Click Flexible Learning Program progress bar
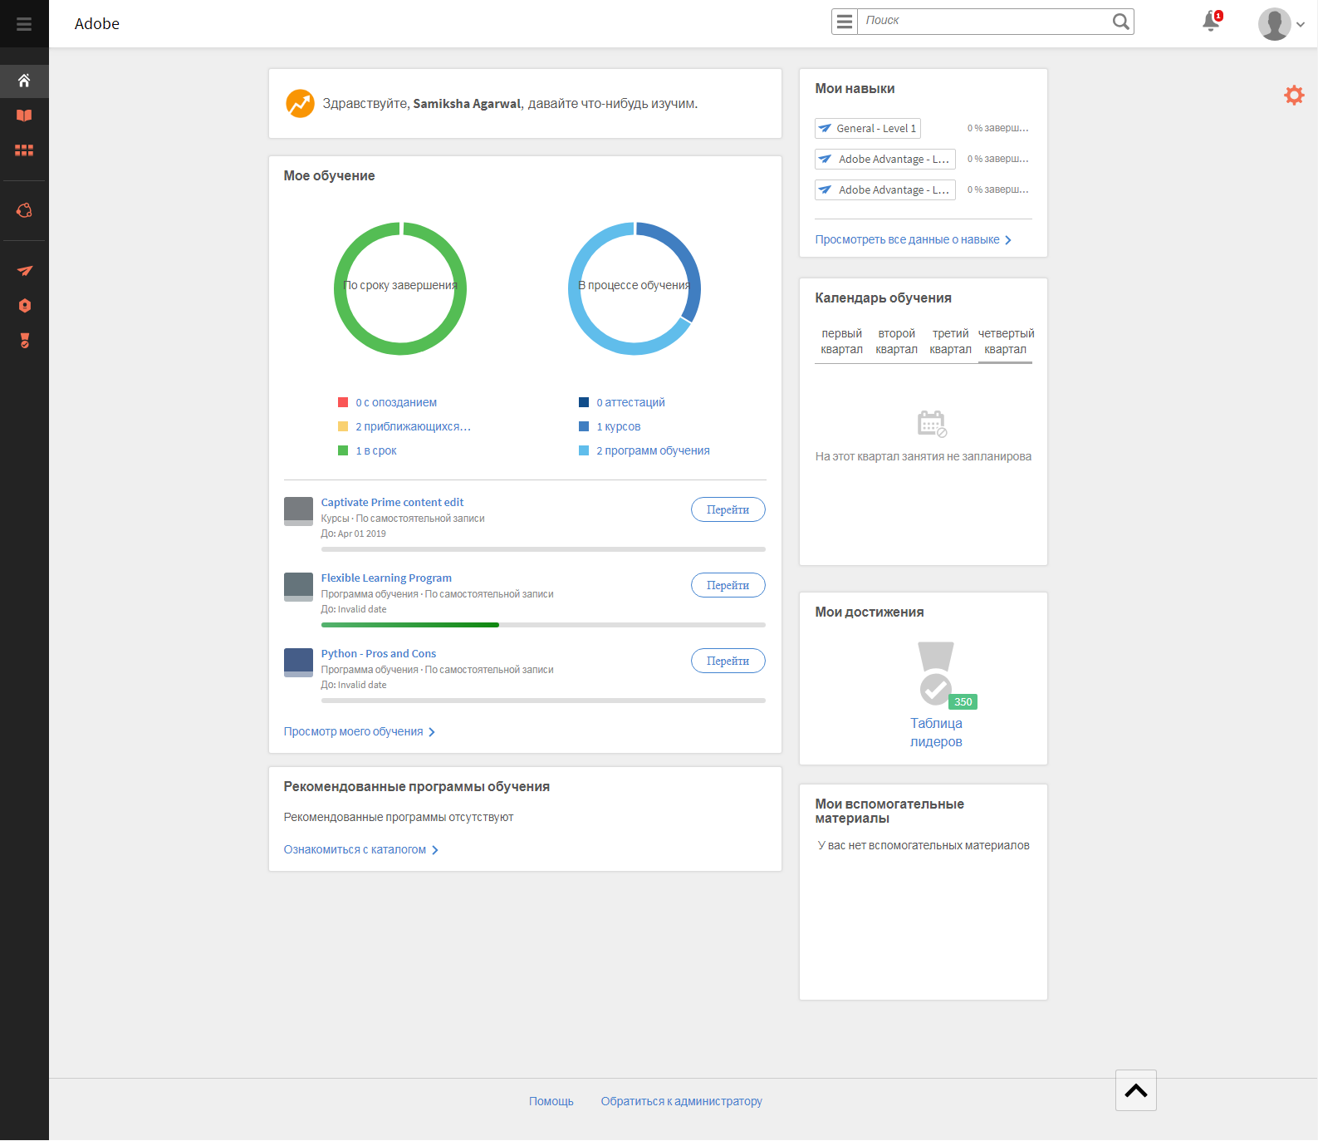 (x=543, y=625)
